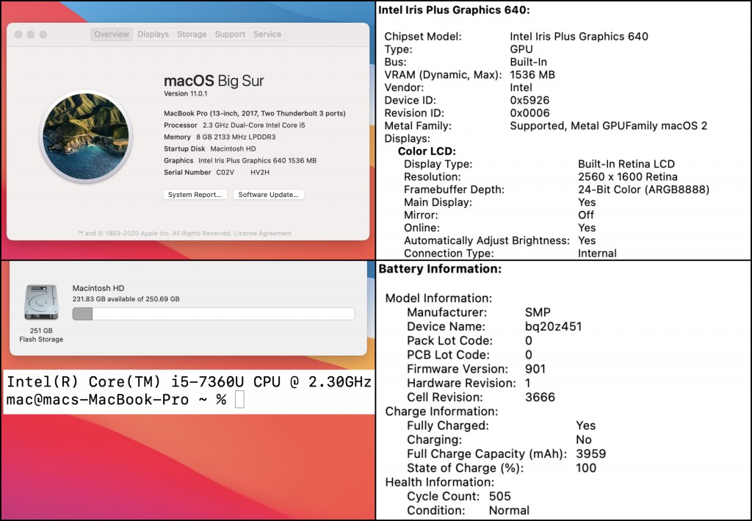Click the Startup Disk 'Macintosh HD' value
This screenshot has height=521, width=752.
click(x=233, y=148)
